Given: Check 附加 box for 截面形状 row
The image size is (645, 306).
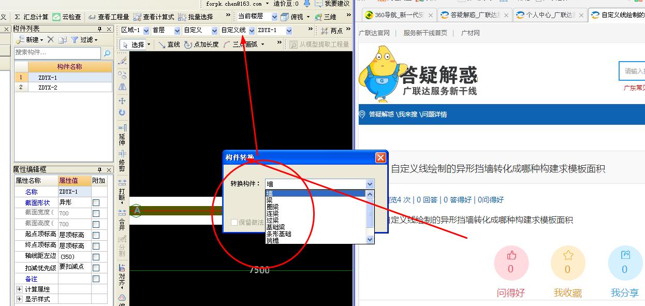Looking at the screenshot, I should [96, 202].
